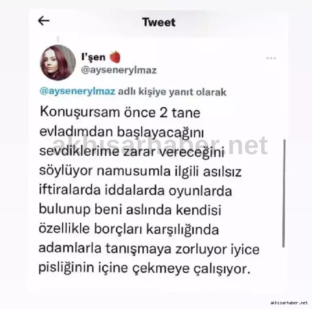Screen dimensions: 312x309
Task: Click the line 'adamlarla tanışmaya zorluyor iyice'
Action: 149,249
